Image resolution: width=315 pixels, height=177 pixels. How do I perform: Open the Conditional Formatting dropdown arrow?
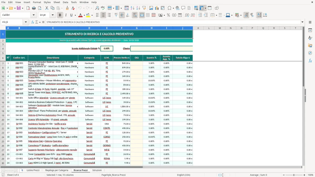tap(241, 15)
